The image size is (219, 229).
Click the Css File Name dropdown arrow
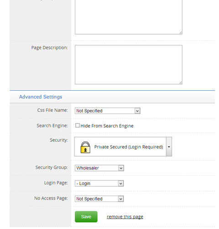point(137,111)
